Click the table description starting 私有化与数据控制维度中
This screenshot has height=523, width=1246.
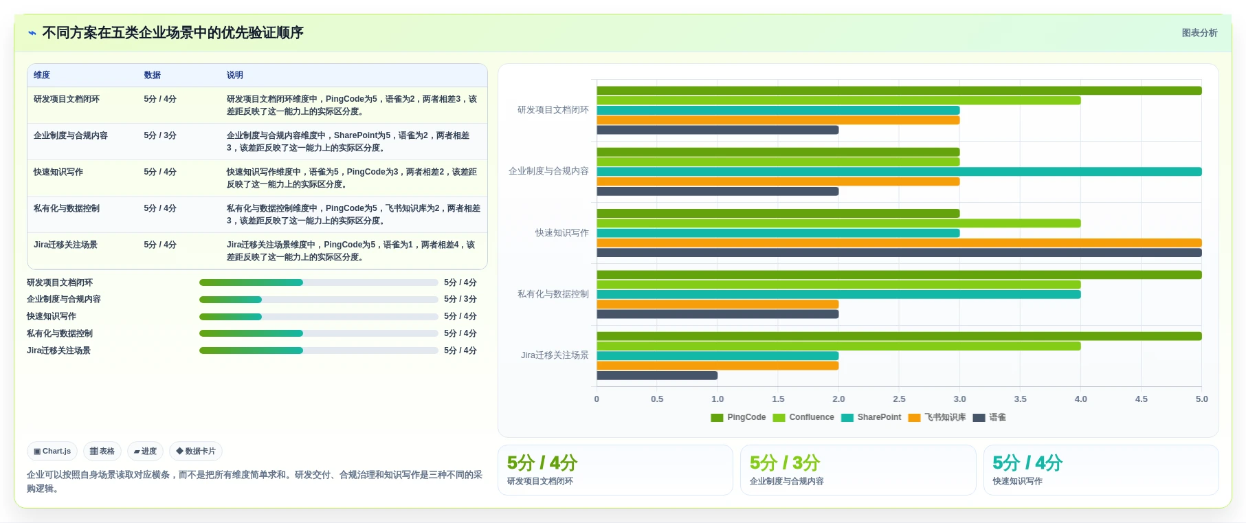click(x=353, y=214)
